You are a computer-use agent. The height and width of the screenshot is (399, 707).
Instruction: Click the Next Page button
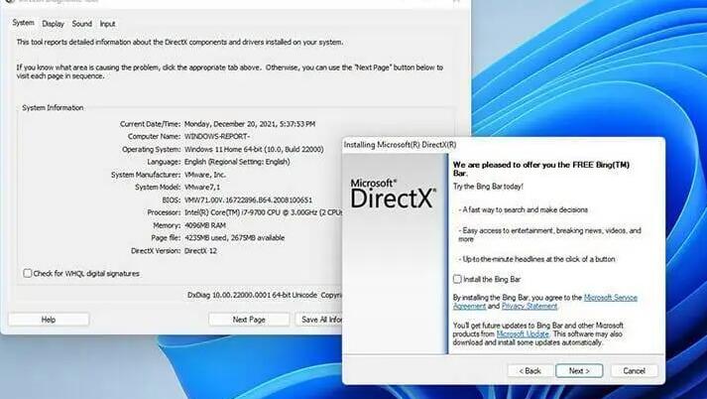pyautogui.click(x=249, y=320)
